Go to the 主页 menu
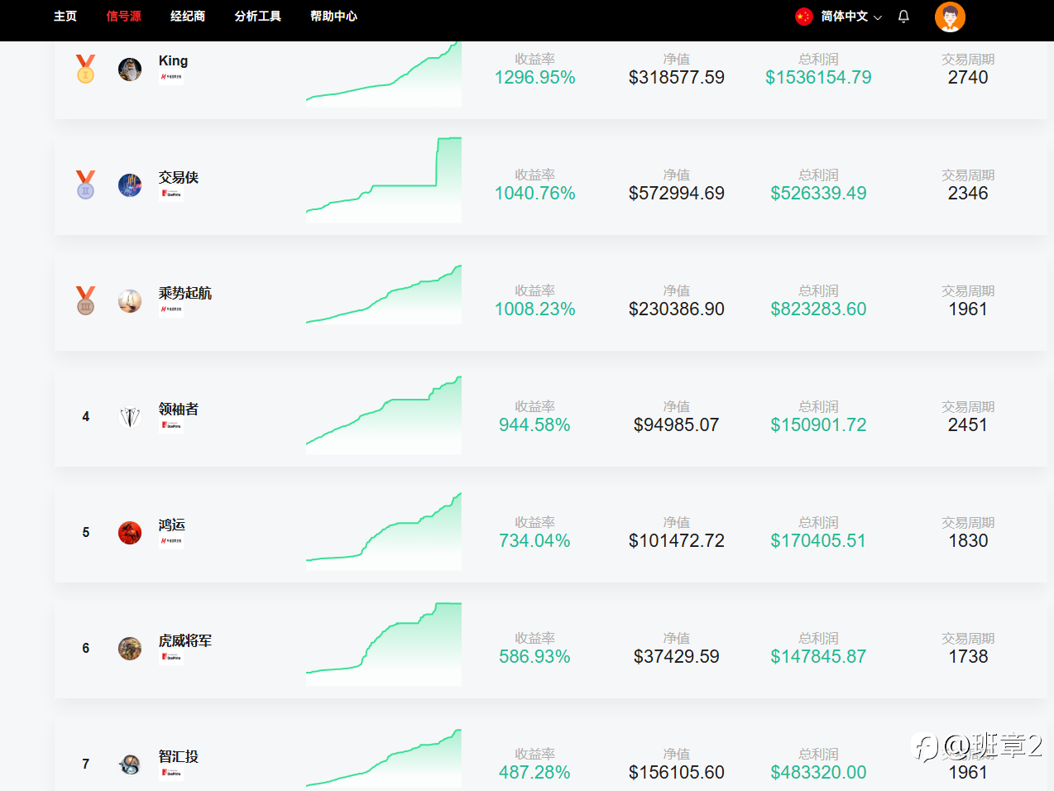This screenshot has width=1054, height=791. point(65,17)
